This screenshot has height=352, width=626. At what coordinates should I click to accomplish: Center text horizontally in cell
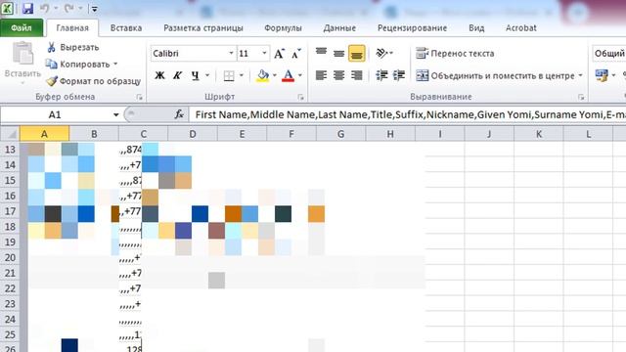click(x=339, y=75)
